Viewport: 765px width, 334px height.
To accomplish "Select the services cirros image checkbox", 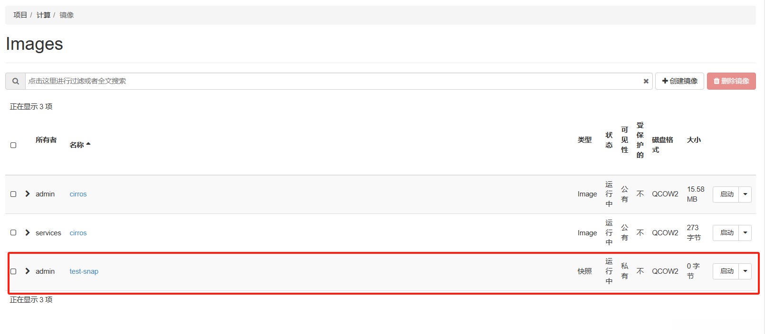I will (13, 232).
